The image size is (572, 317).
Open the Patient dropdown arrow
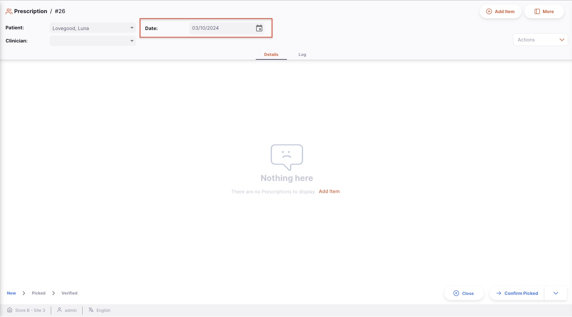132,28
